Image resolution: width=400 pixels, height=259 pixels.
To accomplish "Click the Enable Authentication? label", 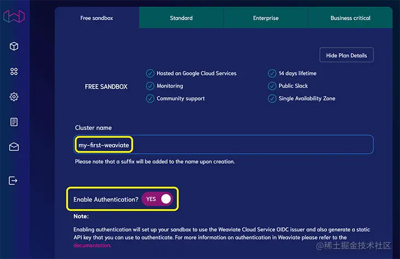I will pyautogui.click(x=106, y=199).
